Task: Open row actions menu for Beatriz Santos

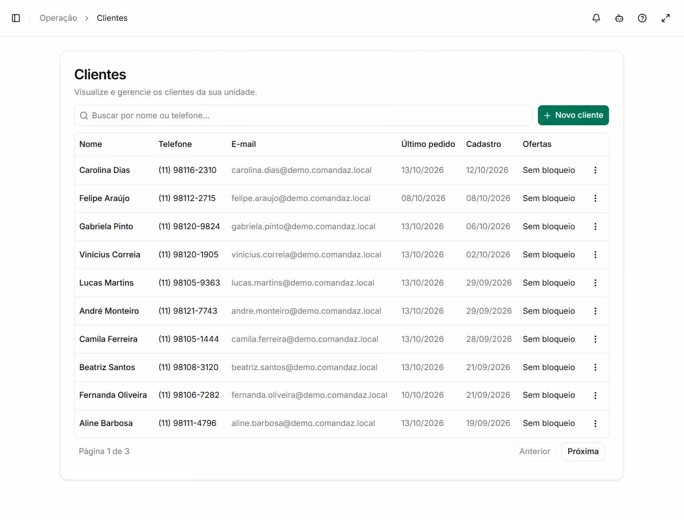Action: [595, 367]
